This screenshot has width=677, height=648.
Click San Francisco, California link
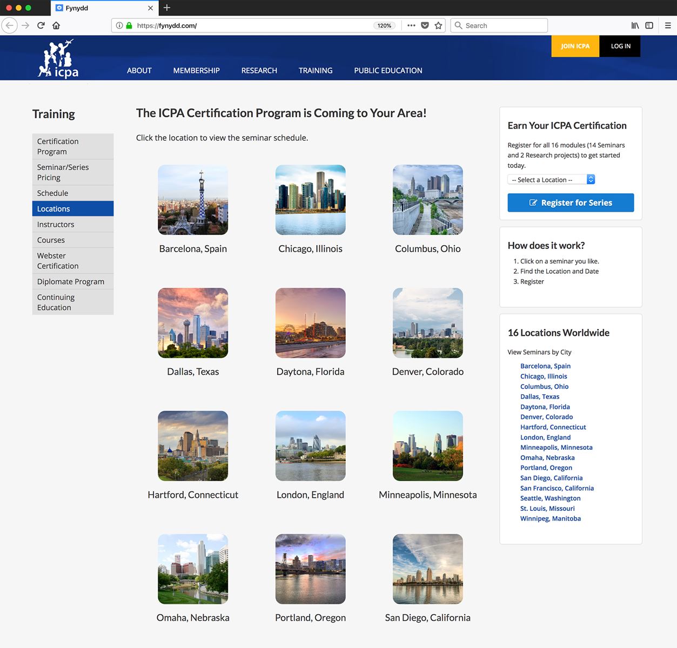[557, 488]
